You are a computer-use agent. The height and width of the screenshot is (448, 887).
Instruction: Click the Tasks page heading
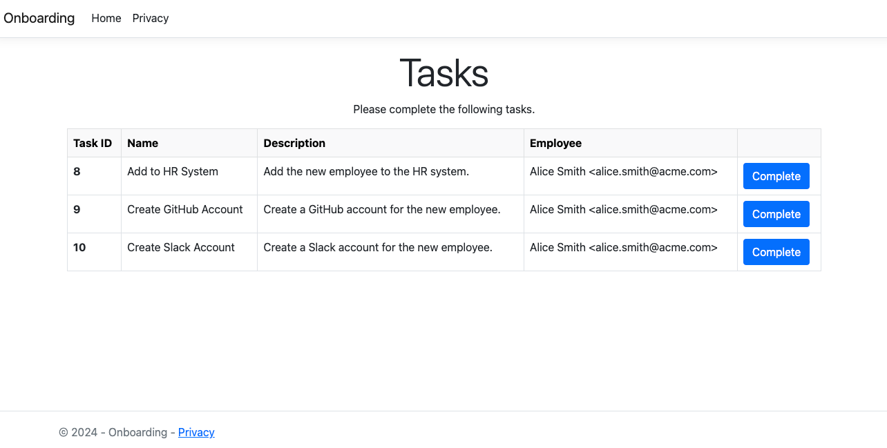click(x=443, y=72)
